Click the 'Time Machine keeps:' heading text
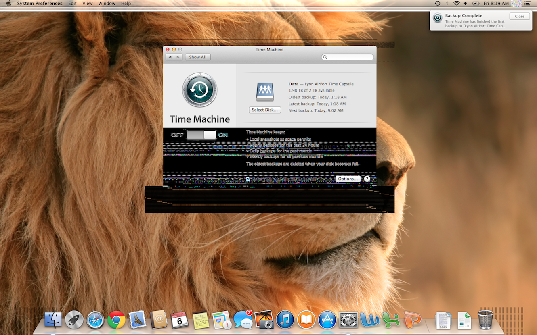537x335 pixels. point(266,132)
